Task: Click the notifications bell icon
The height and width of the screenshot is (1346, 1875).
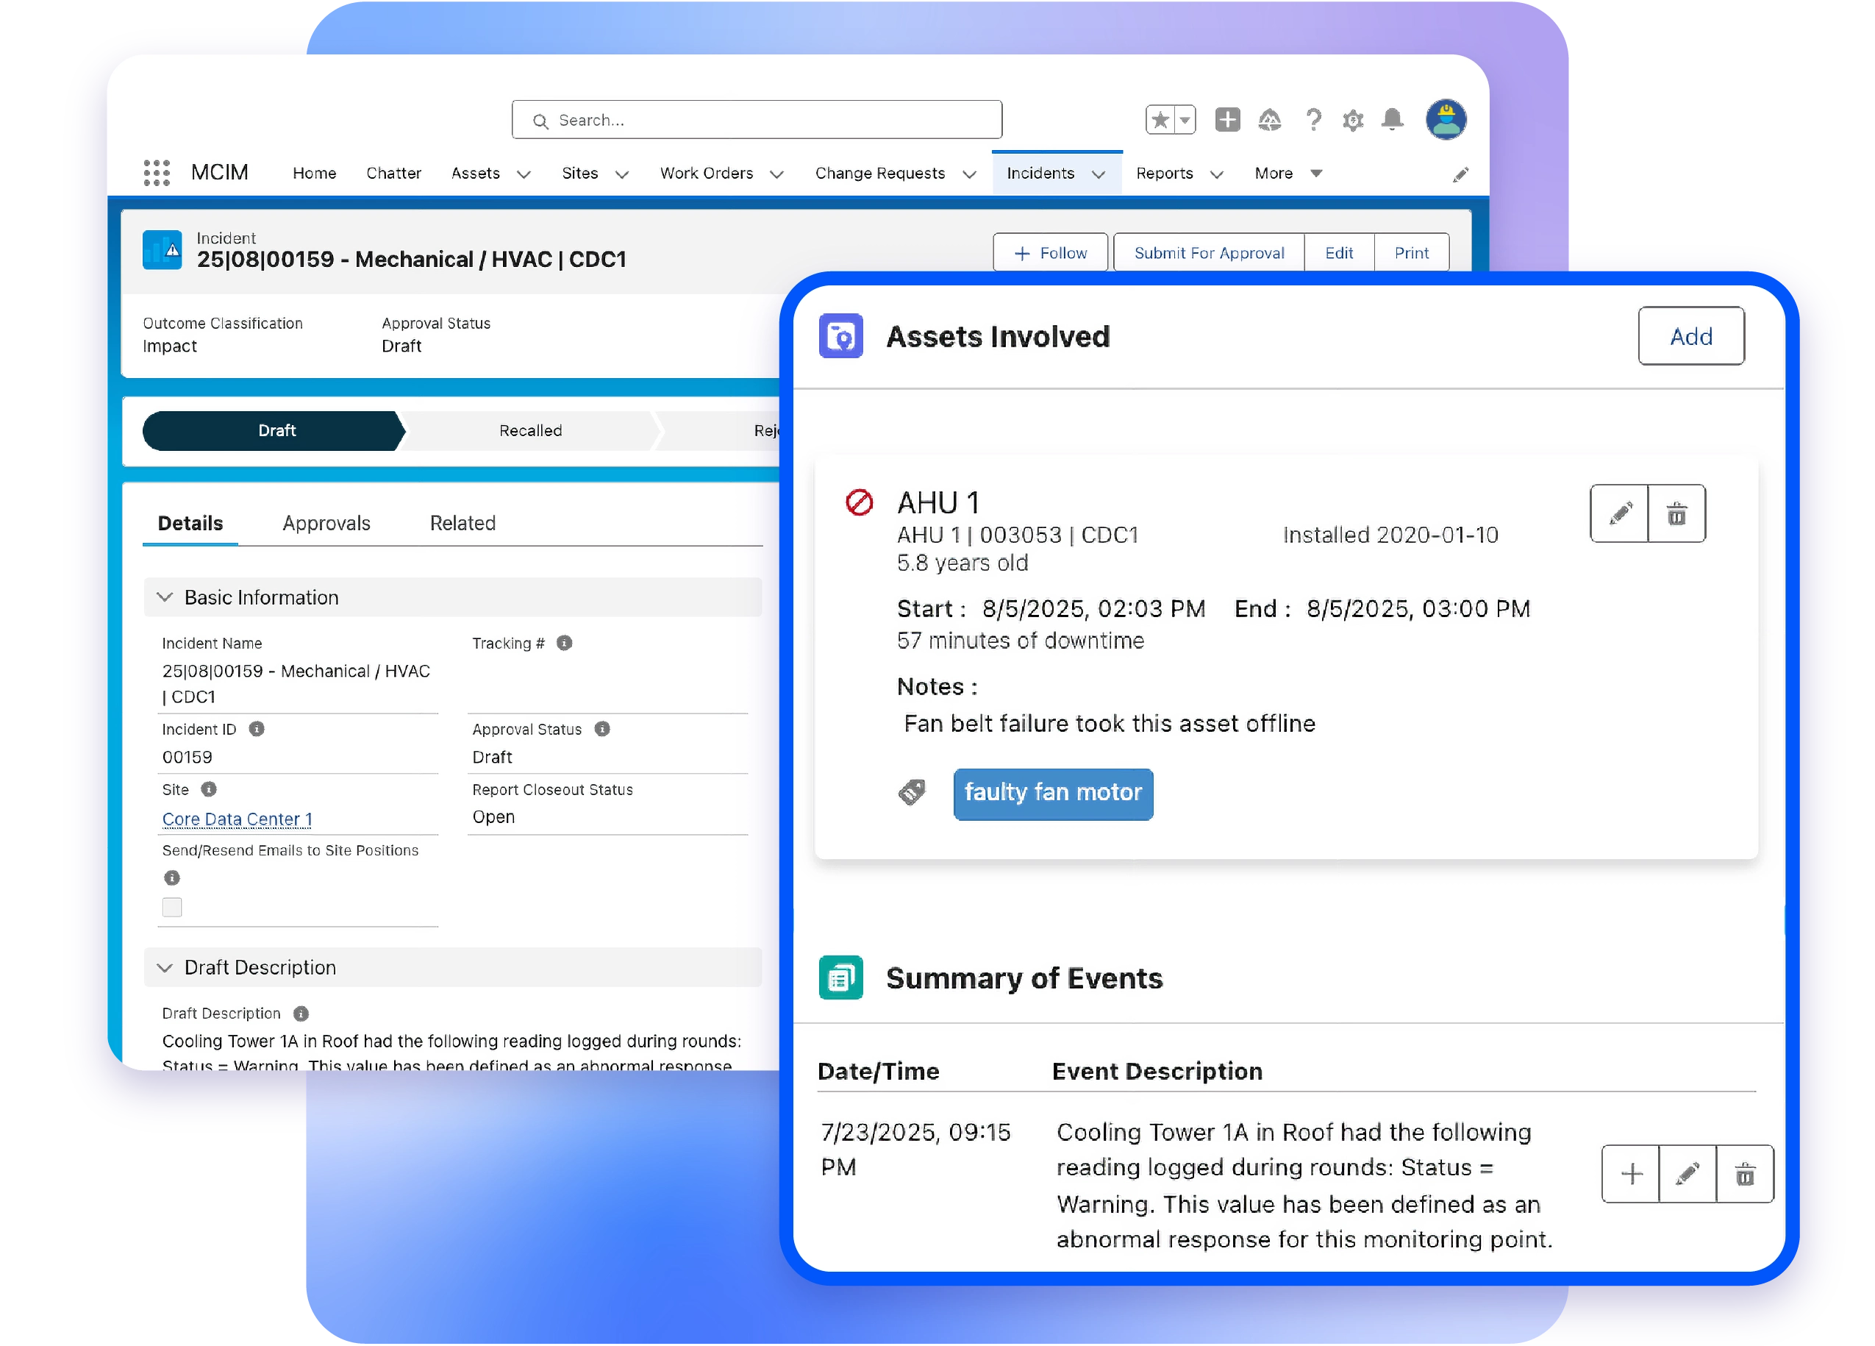Action: tap(1392, 120)
